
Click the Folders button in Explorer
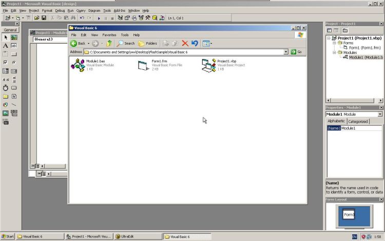(x=147, y=44)
